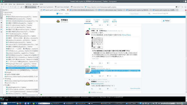Open the Log in dropdown
The height and width of the screenshot is (105, 187).
tap(160, 14)
